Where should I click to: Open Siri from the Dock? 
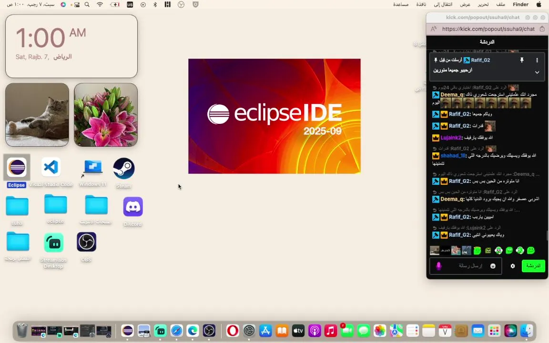(510, 331)
